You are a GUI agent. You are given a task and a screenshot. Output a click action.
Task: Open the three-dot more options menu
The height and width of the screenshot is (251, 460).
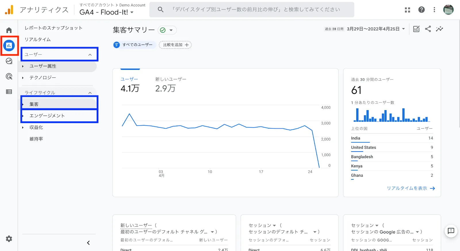coord(434,10)
